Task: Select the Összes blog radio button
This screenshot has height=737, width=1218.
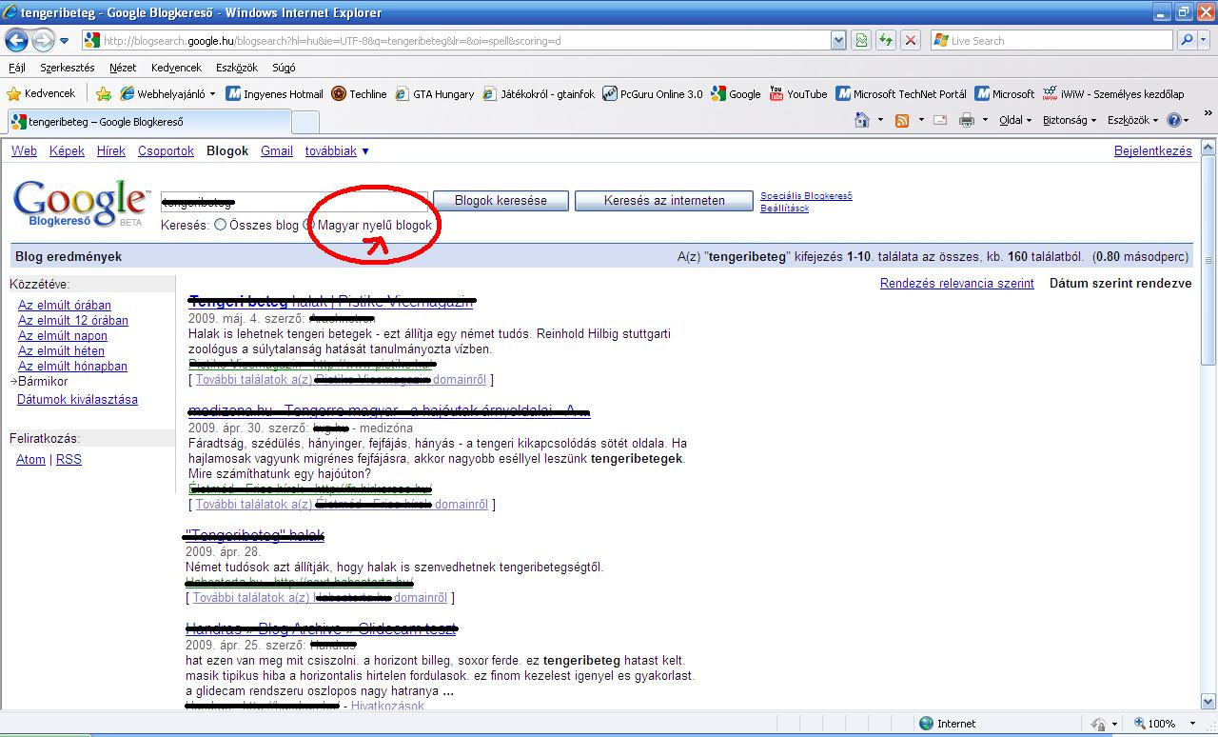Action: [x=221, y=226]
